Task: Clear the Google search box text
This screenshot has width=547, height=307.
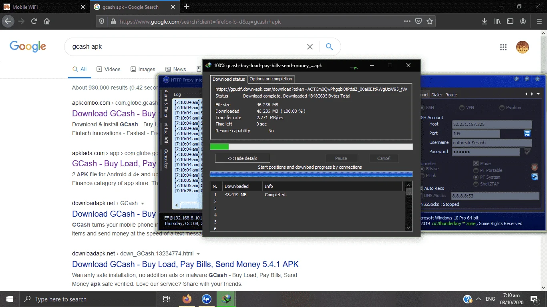Action: tap(310, 47)
